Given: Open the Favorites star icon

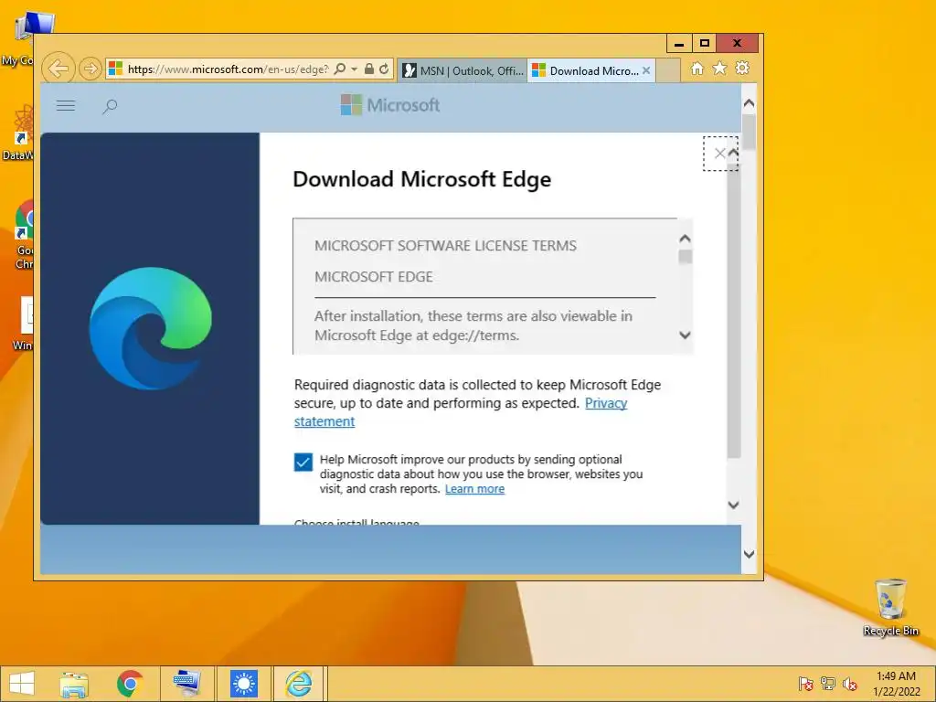Looking at the screenshot, I should 720,69.
